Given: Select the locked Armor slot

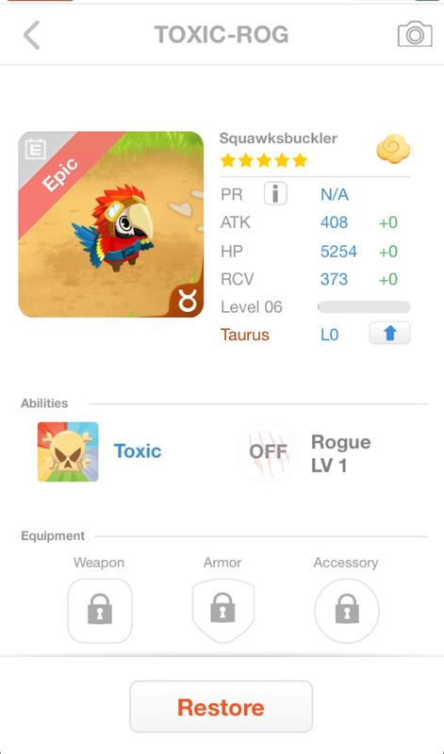Looking at the screenshot, I should (x=222, y=611).
